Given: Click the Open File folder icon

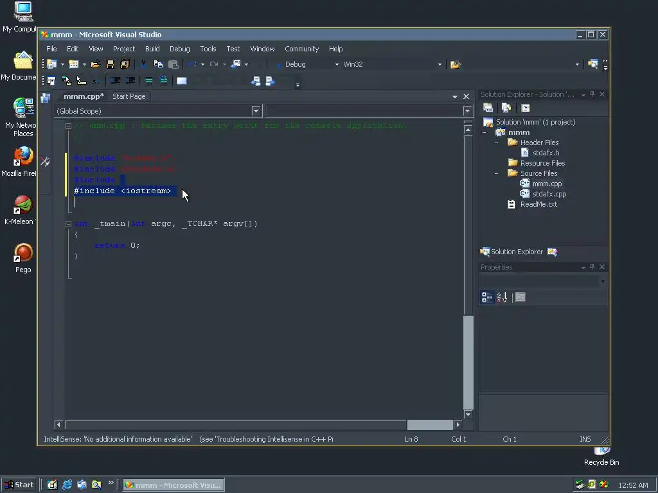Looking at the screenshot, I should tap(96, 64).
